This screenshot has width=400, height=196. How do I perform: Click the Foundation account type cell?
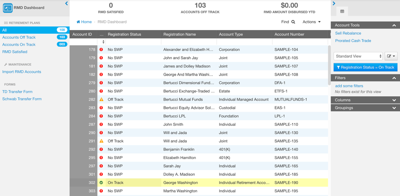[x=245, y=116]
